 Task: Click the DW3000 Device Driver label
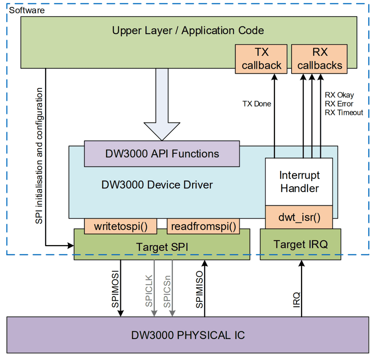[157, 185]
